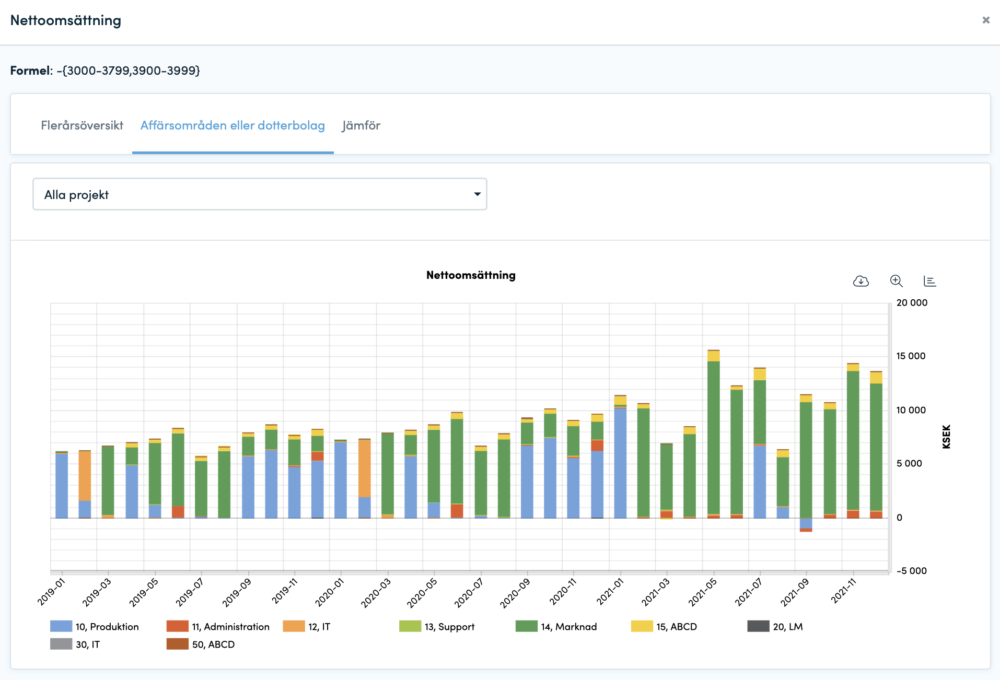Image resolution: width=1000 pixels, height=680 pixels.
Task: Hide the 30, IT series in legend
Action: coord(75,644)
